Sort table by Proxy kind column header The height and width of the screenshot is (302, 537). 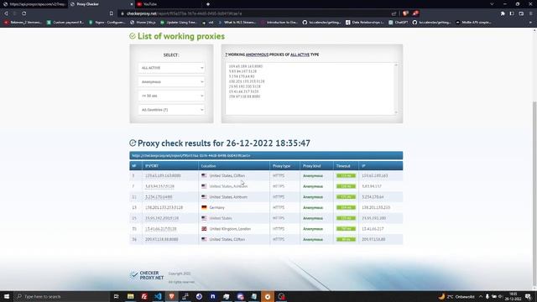pos(317,166)
